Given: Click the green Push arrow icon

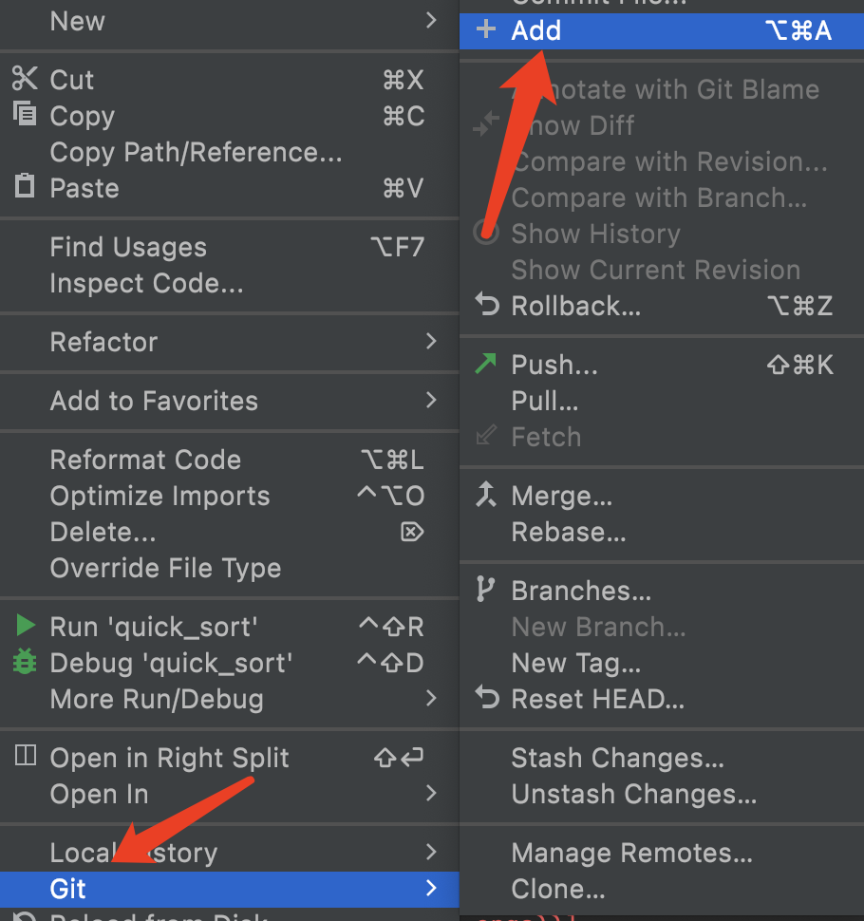Looking at the screenshot, I should [486, 364].
